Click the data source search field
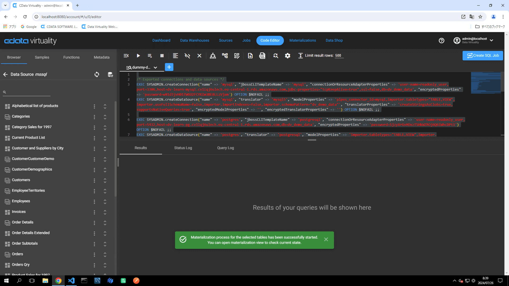 (x=28, y=92)
